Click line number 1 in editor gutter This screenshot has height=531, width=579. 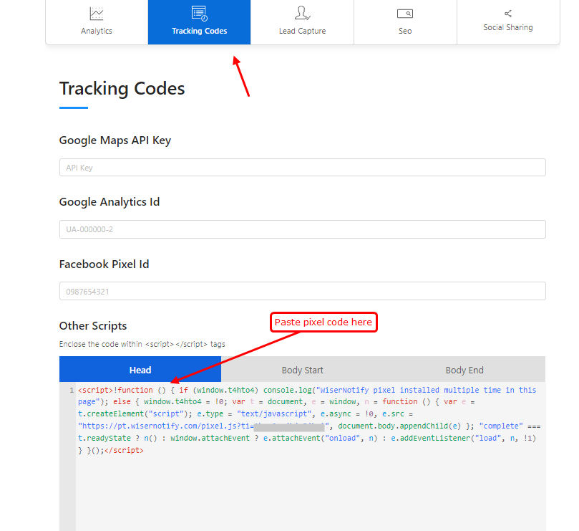pos(71,391)
